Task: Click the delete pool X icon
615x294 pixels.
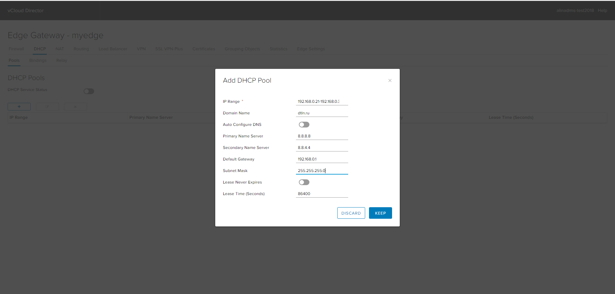Action: pos(75,106)
